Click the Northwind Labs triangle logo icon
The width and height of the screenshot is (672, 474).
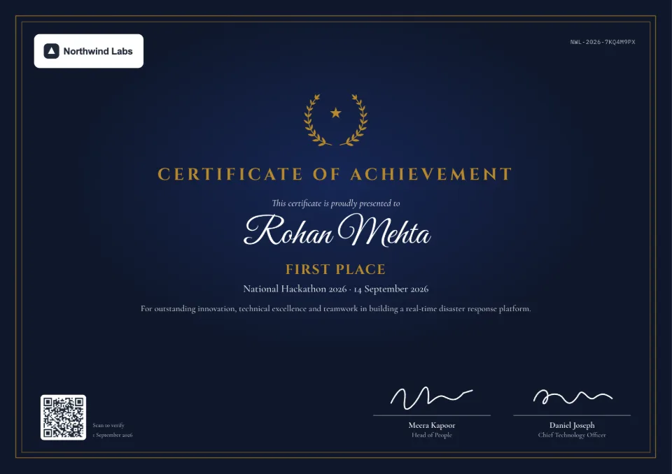coord(51,51)
